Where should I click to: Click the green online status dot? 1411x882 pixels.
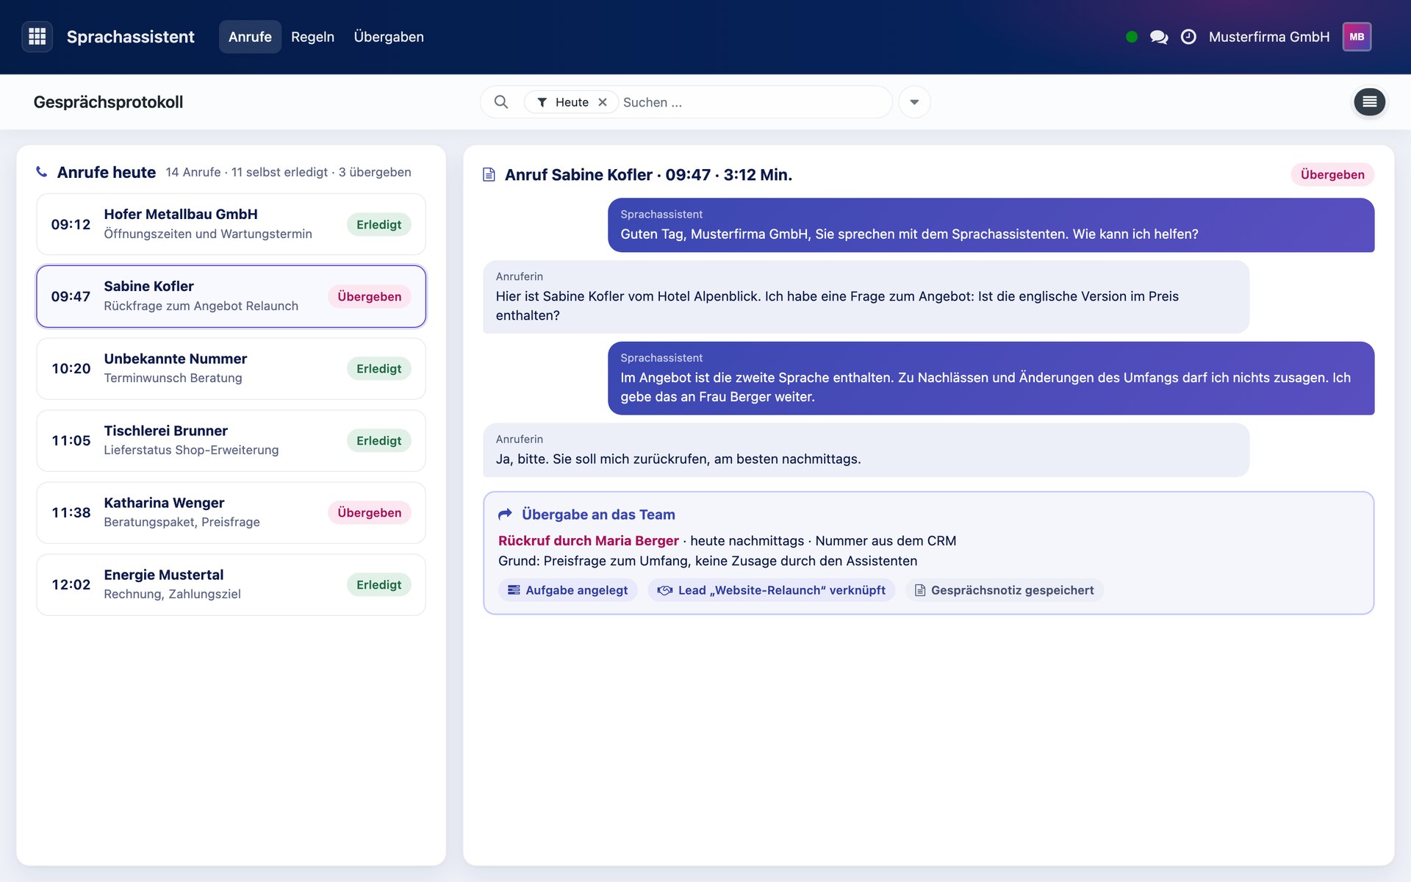(1132, 37)
